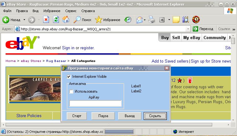
Task: Expand the Ссылки toolbar chevron
Action: [x=234, y=29]
